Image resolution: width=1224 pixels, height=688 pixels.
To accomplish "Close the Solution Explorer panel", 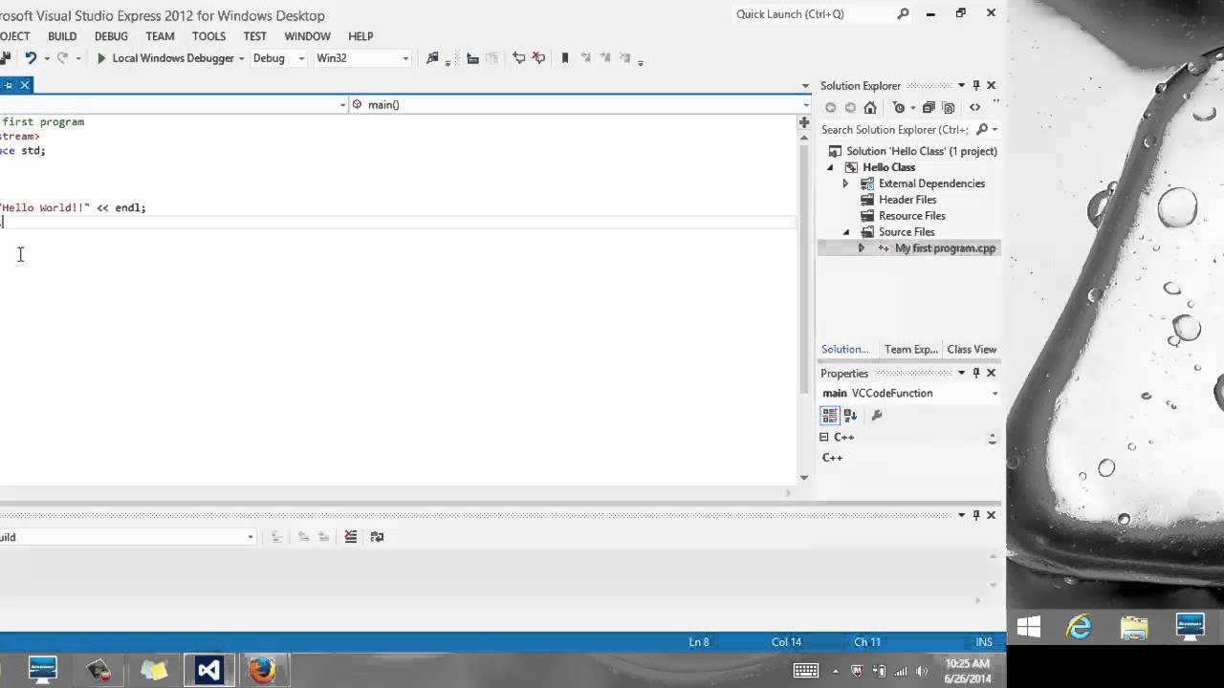I will pyautogui.click(x=991, y=86).
